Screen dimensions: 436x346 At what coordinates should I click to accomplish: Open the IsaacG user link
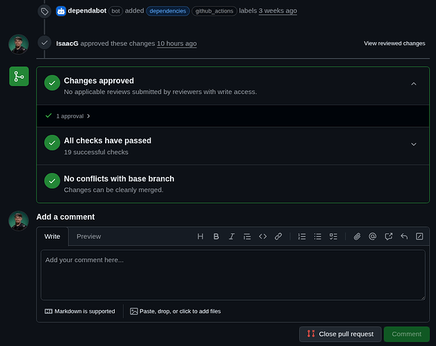tap(67, 44)
